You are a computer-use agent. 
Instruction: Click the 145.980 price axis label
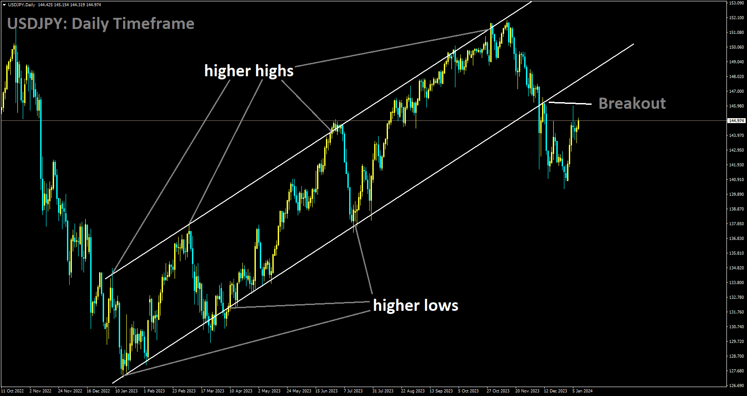(x=736, y=106)
